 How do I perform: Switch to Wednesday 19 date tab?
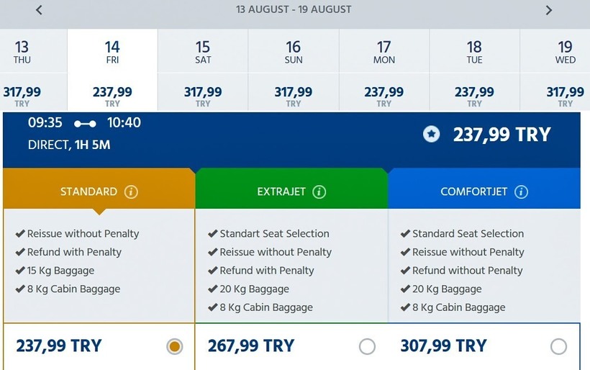(x=566, y=71)
